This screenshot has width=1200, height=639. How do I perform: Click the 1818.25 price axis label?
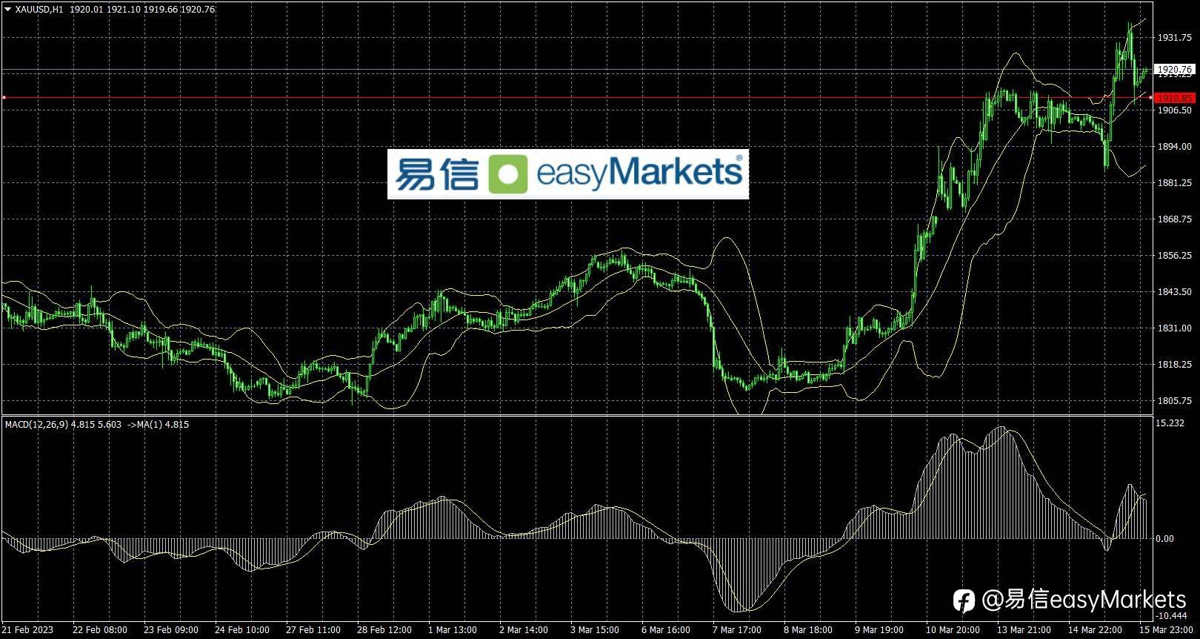click(1175, 365)
